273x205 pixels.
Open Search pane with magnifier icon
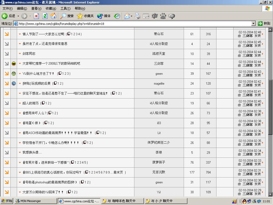63,16
